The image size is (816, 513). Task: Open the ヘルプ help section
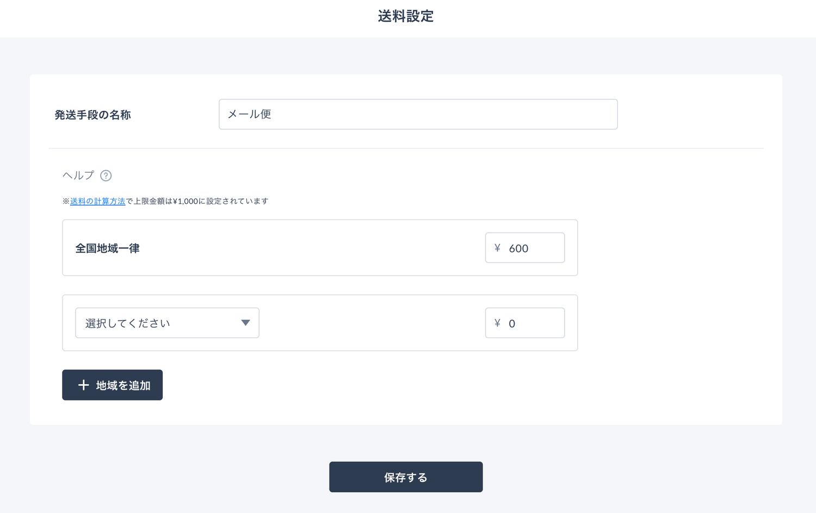coord(78,175)
